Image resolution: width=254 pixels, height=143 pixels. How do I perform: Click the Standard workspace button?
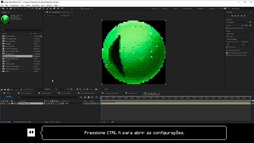point(200,9)
